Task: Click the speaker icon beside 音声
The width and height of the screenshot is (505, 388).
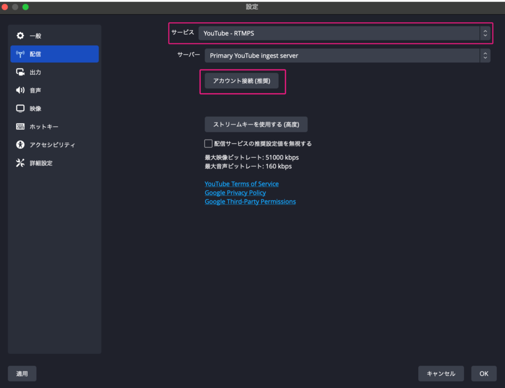Action: [20, 90]
